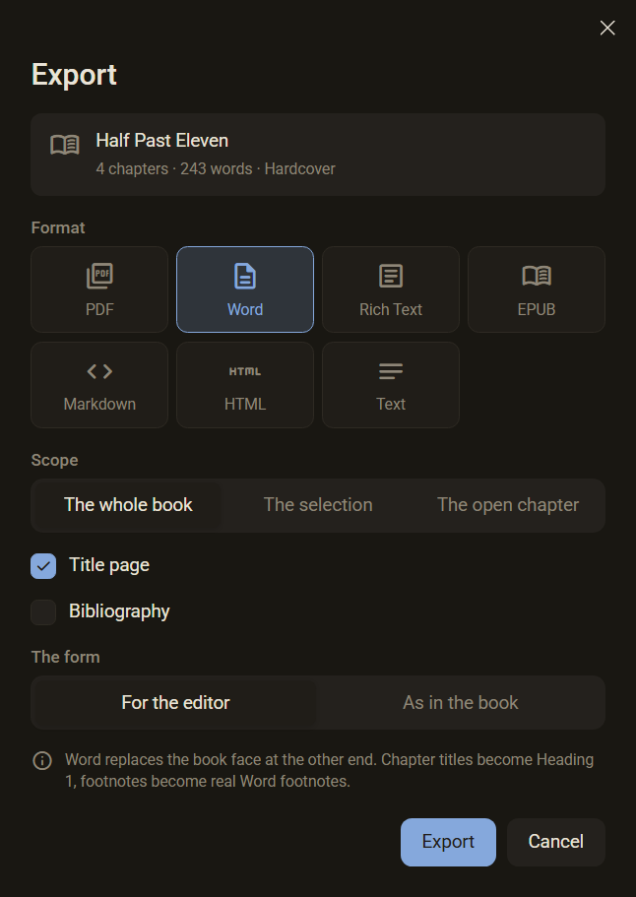Click the Half Past Eleven book title
This screenshot has height=897, width=636.
pos(161,141)
